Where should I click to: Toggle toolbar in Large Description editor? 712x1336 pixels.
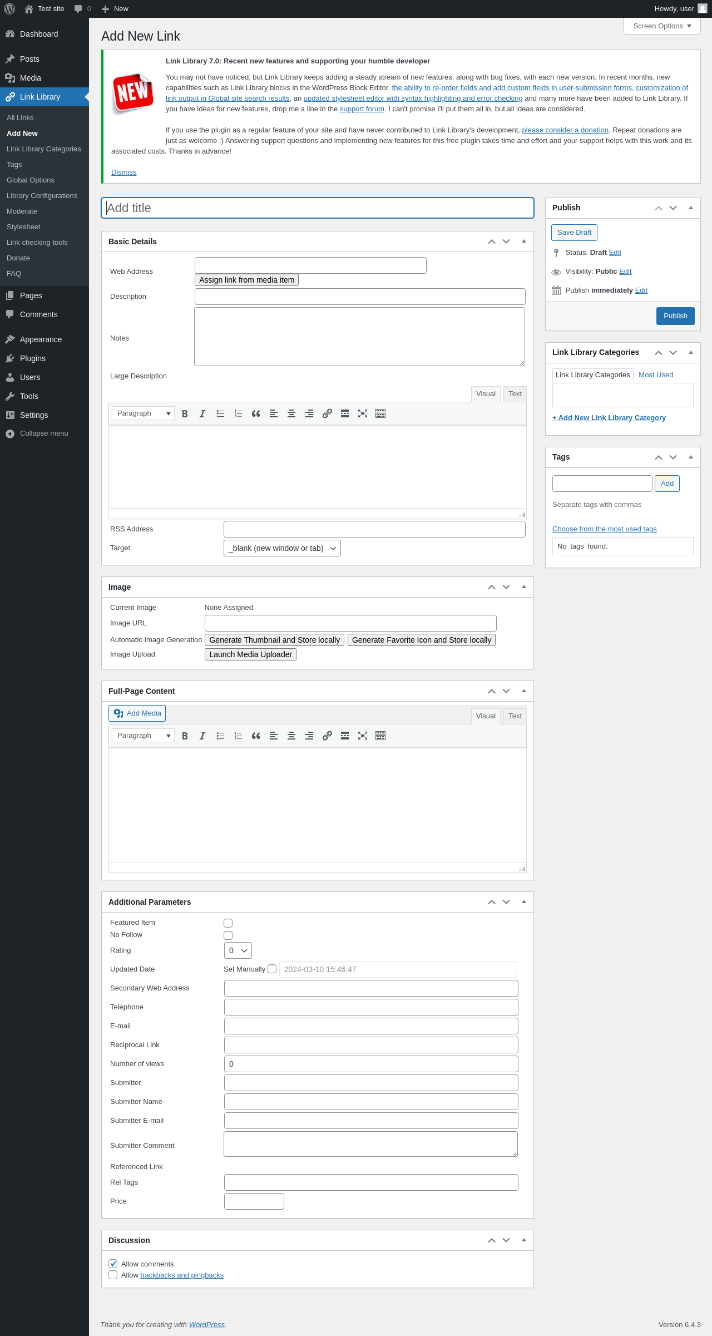point(380,413)
